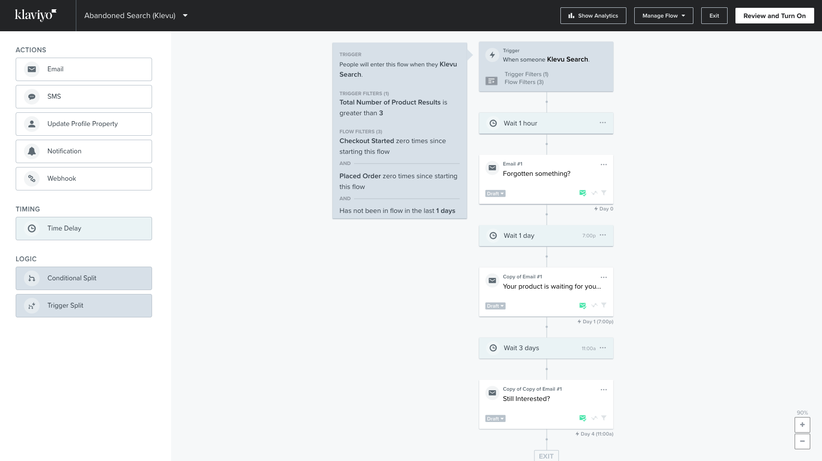Select the Klevu Search trigger card
This screenshot has height=461, width=822.
pos(546,66)
